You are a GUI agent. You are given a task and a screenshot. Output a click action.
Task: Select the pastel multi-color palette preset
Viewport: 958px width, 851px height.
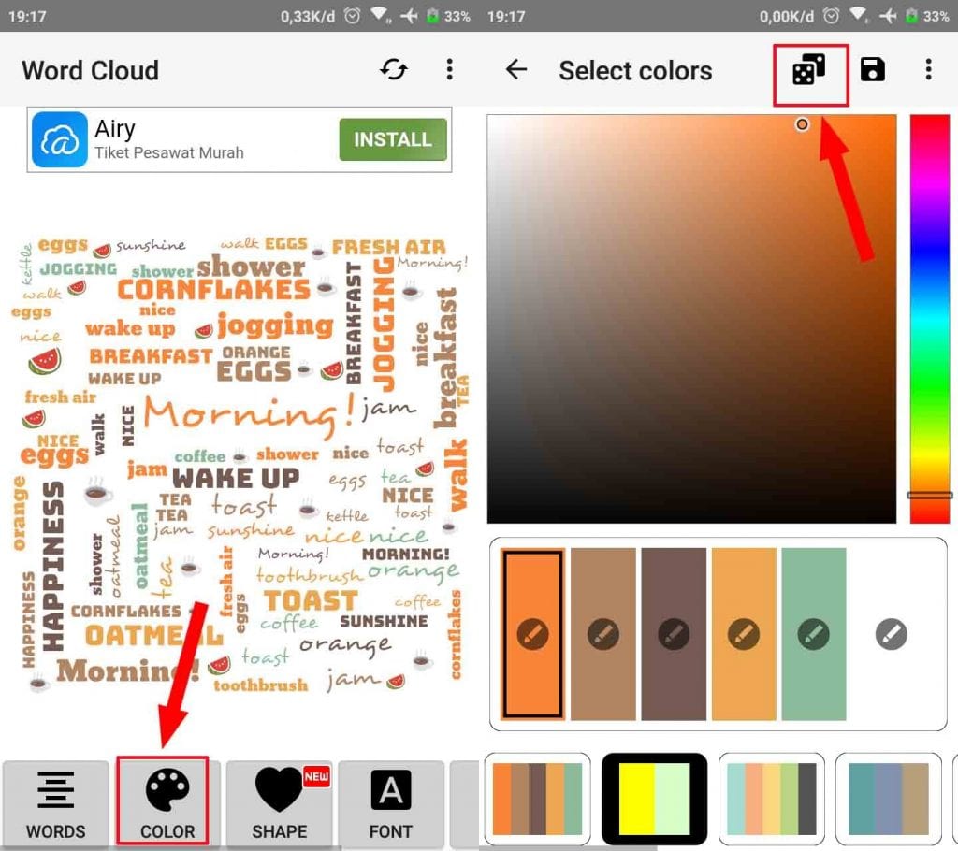772,799
